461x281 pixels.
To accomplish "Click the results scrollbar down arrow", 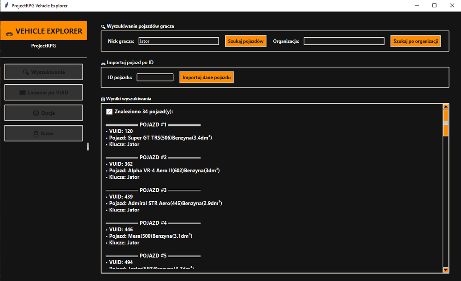I will (x=446, y=270).
